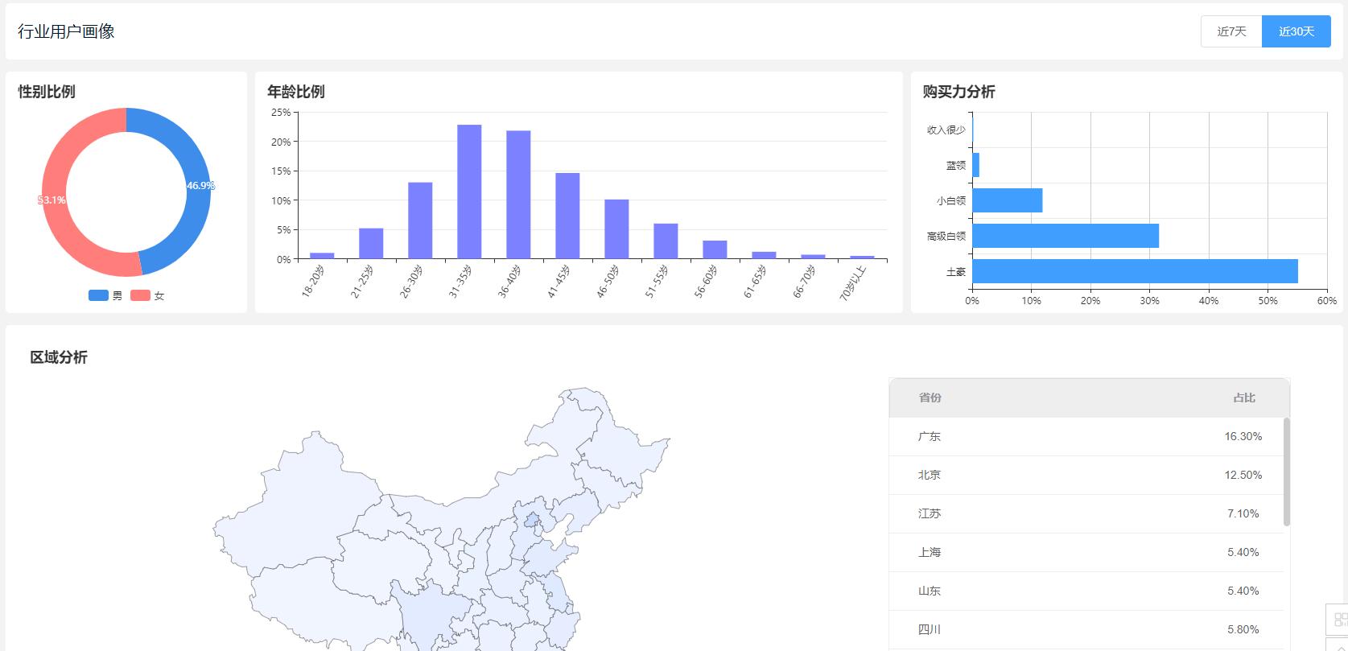Click the 36-40岁 bar in age chart
This screenshot has height=651, width=1348.
point(518,195)
